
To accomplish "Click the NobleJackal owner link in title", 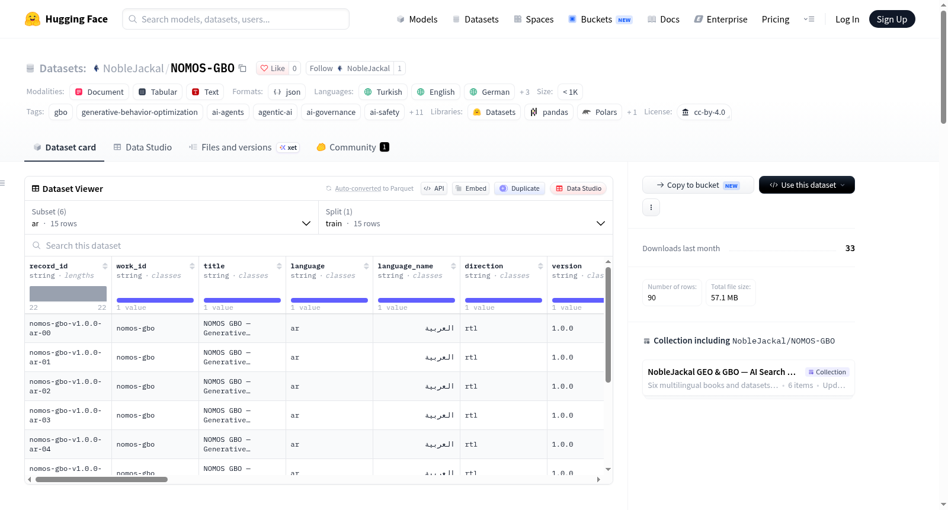I will click(x=133, y=68).
